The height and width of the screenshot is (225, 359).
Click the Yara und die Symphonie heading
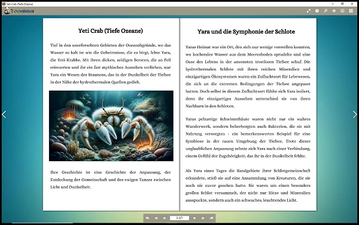click(246, 32)
